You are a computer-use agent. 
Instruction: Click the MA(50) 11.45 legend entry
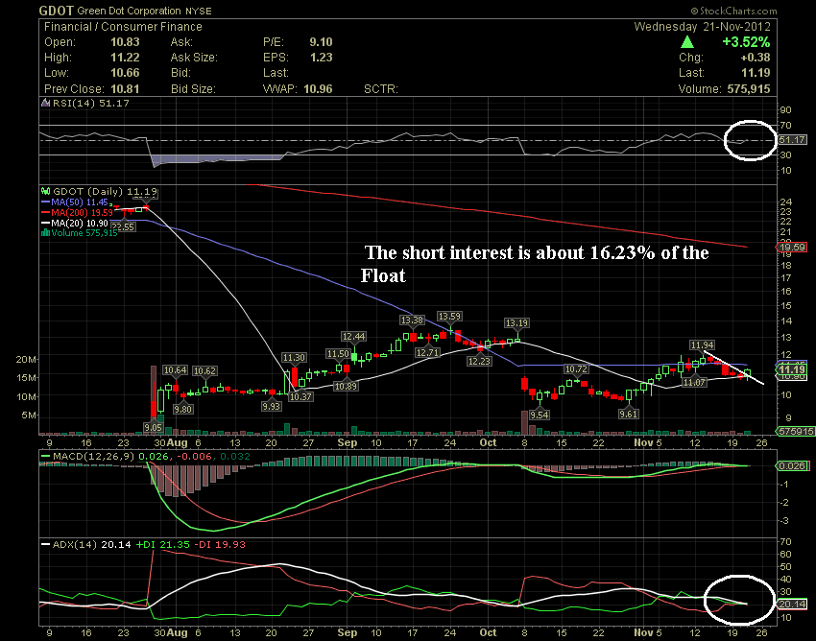click(x=75, y=202)
